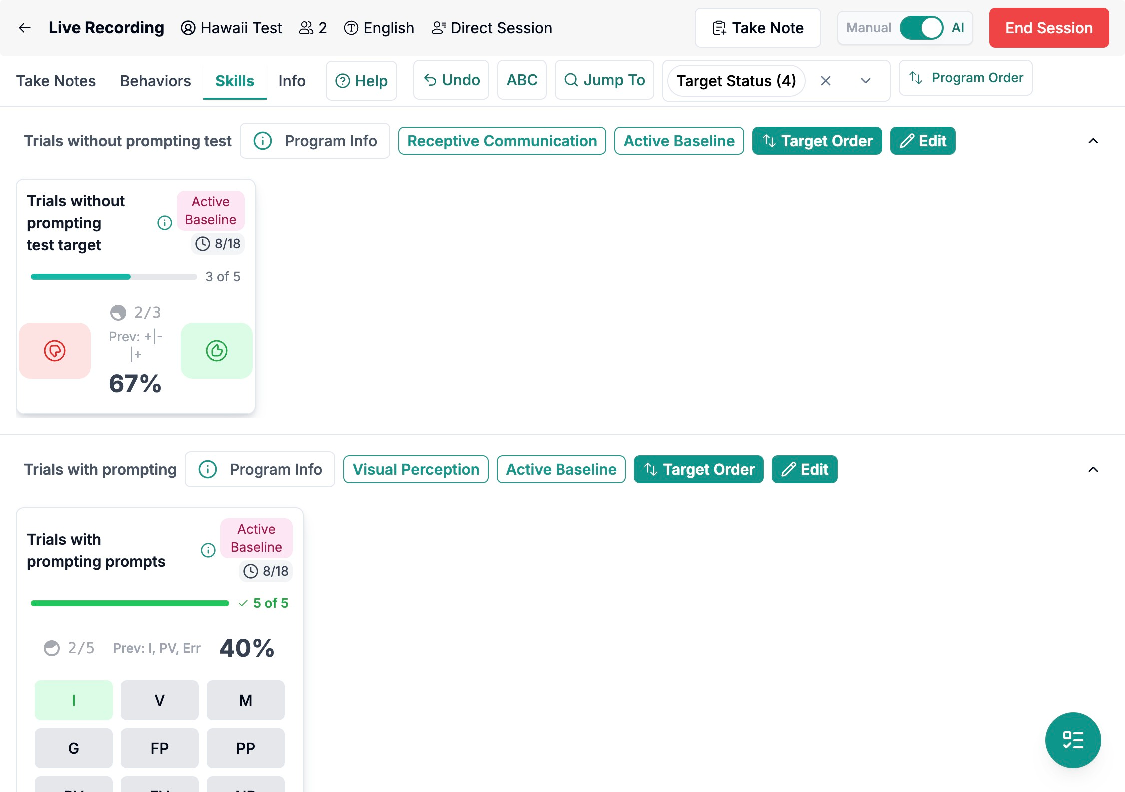
Task: Click the red thumbs-down incorrect trial button
Action: click(x=55, y=351)
